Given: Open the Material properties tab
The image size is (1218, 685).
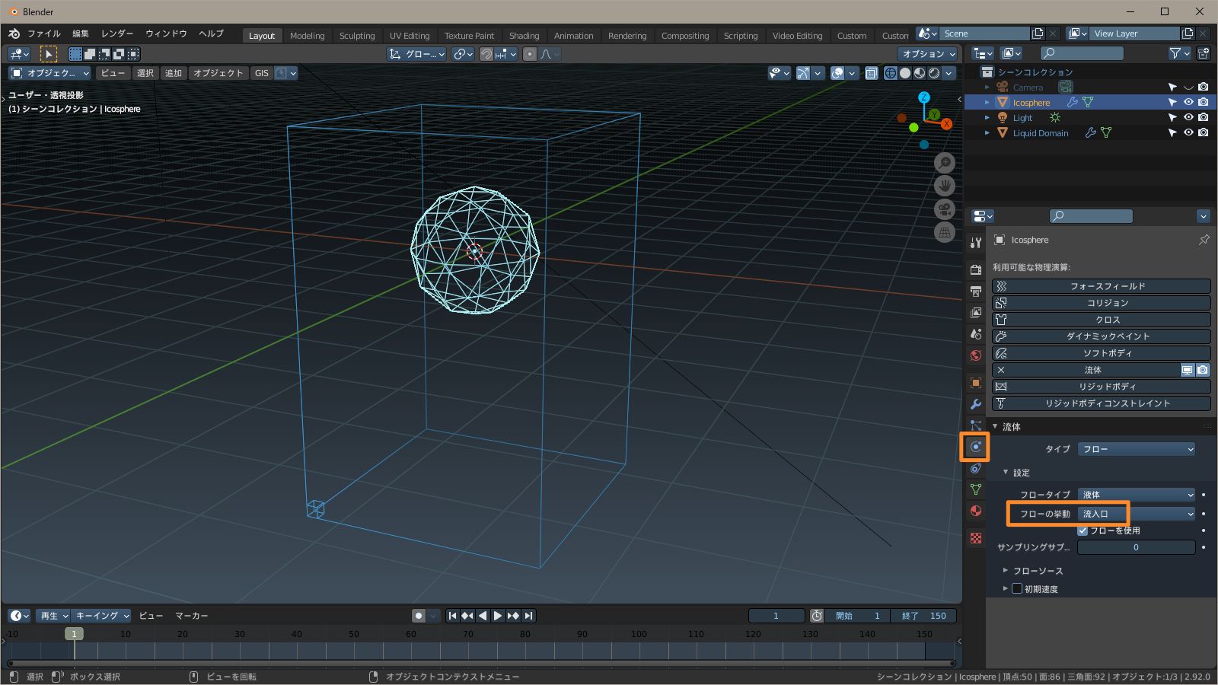Looking at the screenshot, I should coord(975,511).
